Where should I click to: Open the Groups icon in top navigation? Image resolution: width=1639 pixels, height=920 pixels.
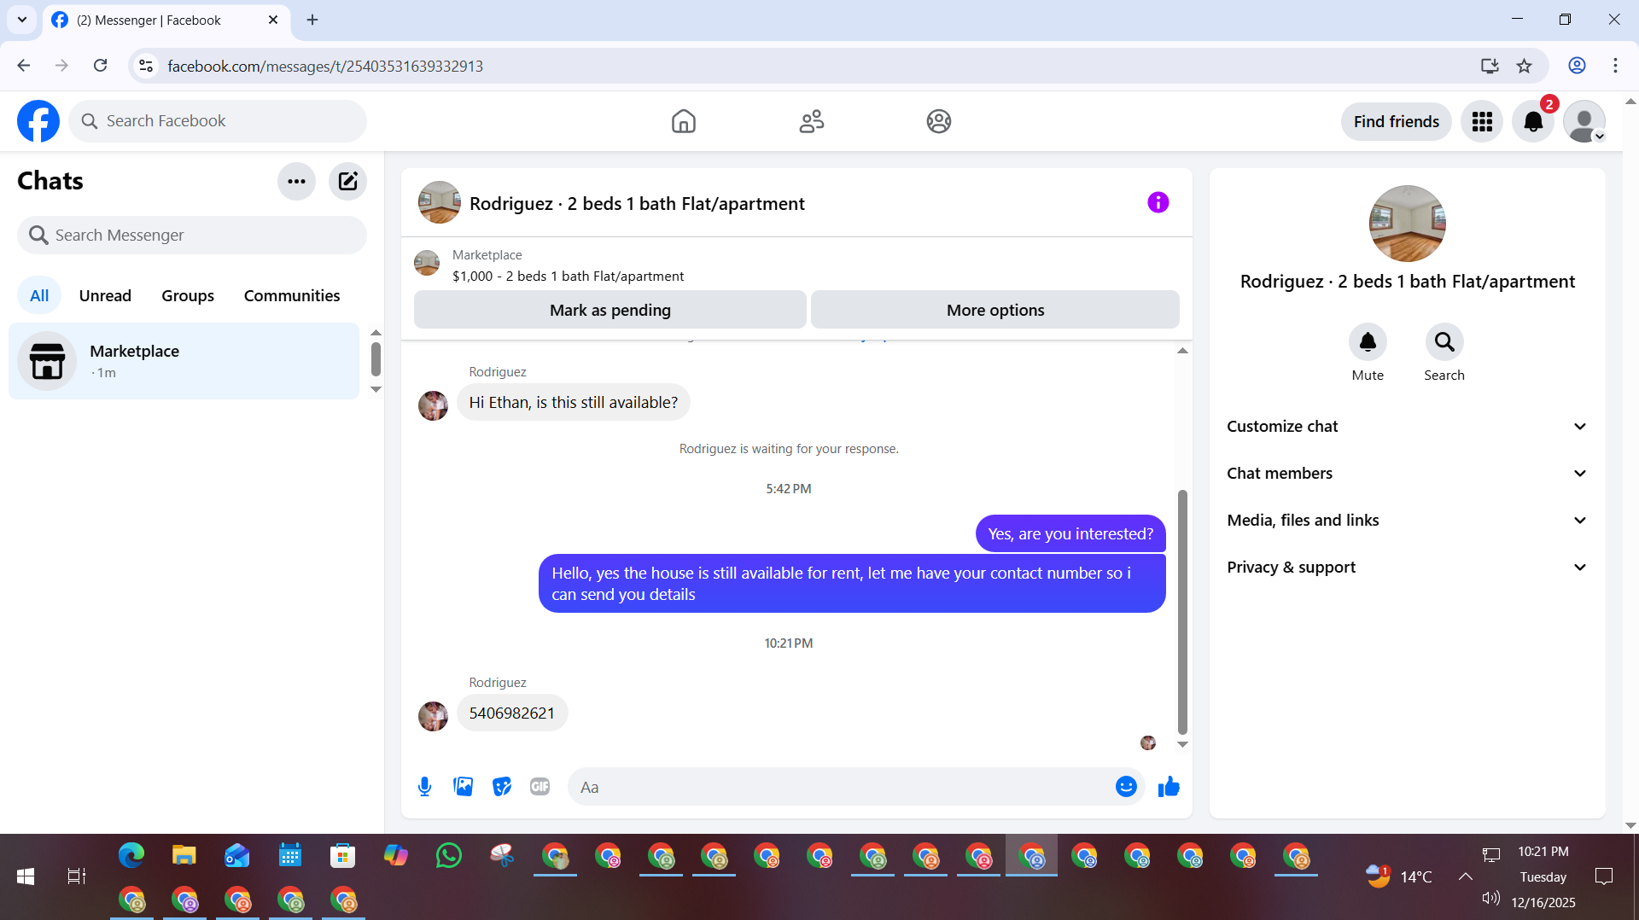pos(939,121)
